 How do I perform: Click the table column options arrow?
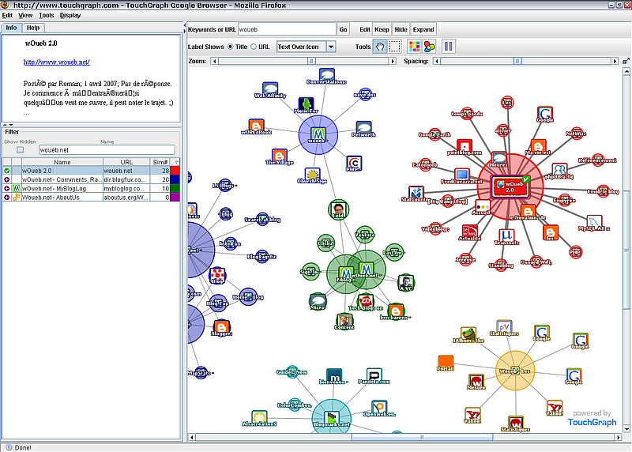coord(175,162)
